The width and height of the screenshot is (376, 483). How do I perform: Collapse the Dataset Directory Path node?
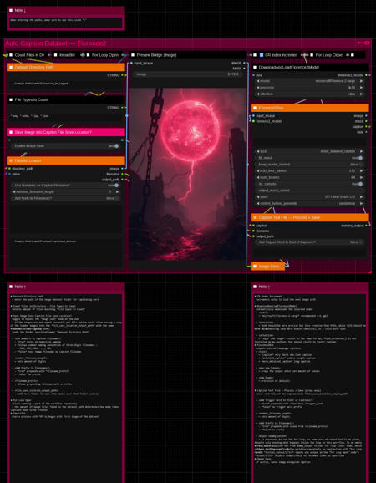(x=11, y=67)
